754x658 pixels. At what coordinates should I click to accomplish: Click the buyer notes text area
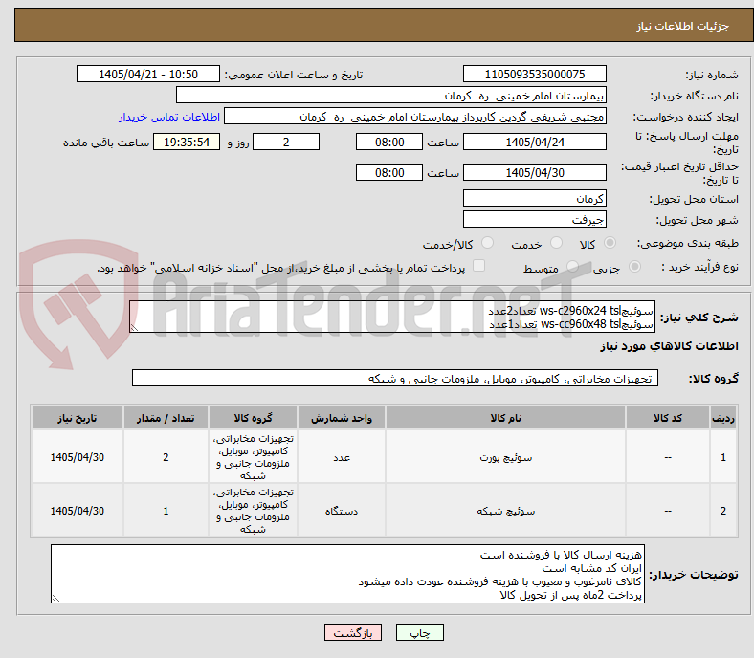click(x=347, y=574)
